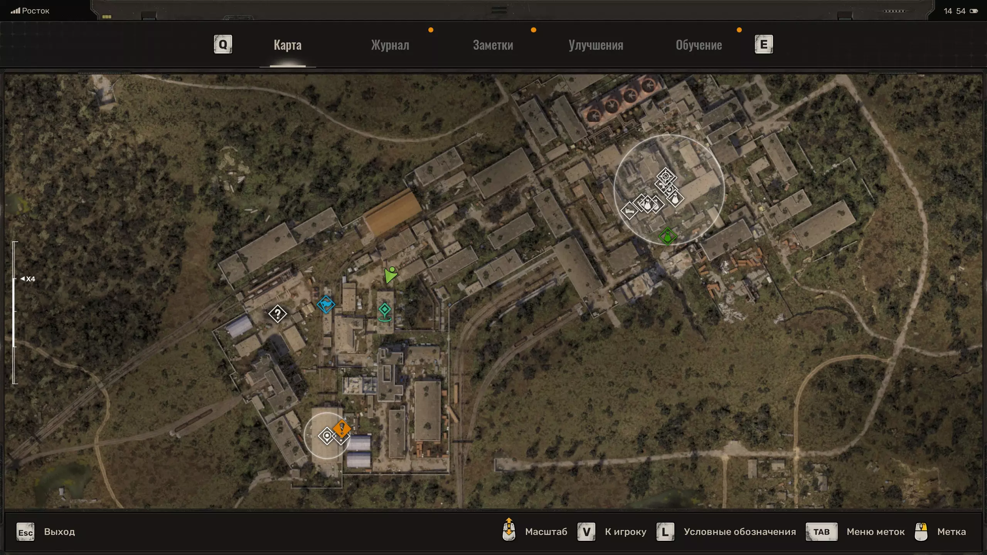
Task: Select the orange exclamation quest marker
Action: tap(342, 429)
